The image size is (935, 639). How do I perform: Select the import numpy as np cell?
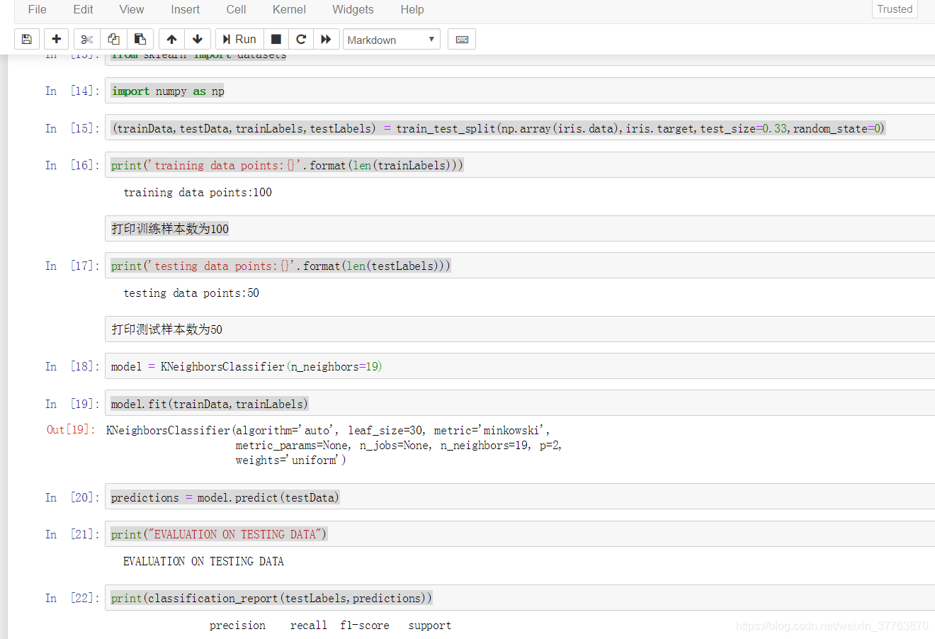click(520, 91)
